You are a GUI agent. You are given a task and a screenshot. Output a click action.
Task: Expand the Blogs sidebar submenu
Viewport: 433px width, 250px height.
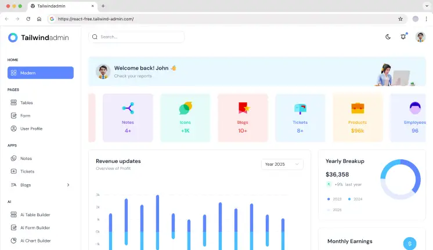click(68, 185)
